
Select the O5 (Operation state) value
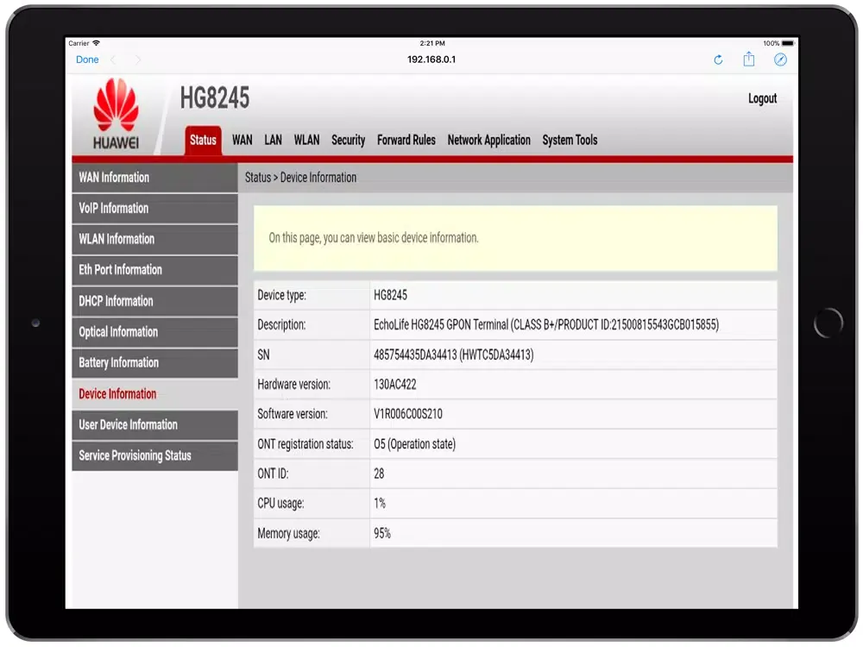(414, 444)
